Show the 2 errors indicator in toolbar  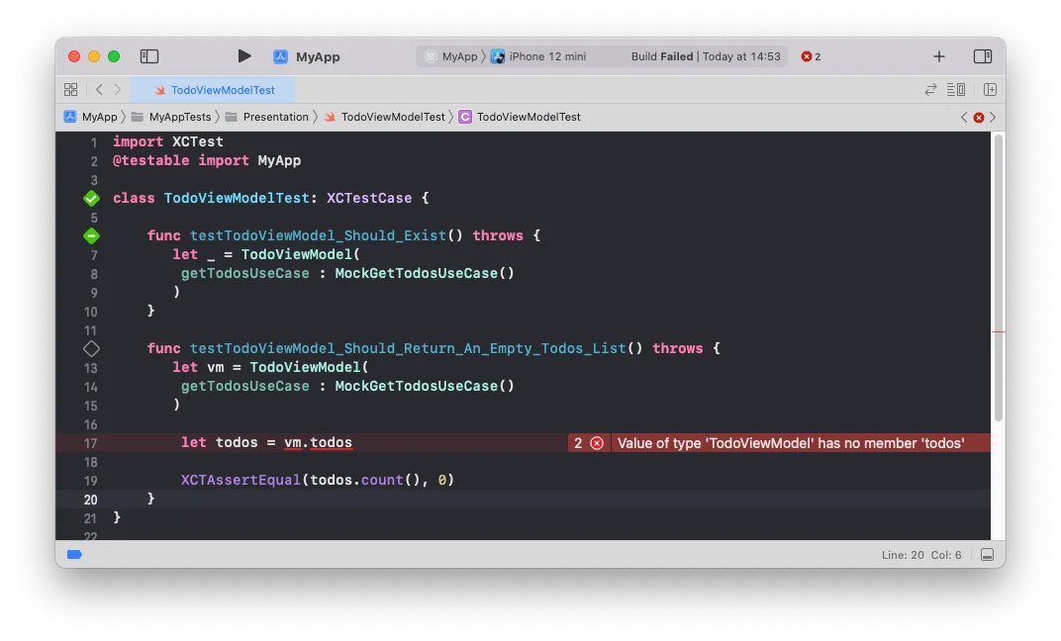(811, 56)
